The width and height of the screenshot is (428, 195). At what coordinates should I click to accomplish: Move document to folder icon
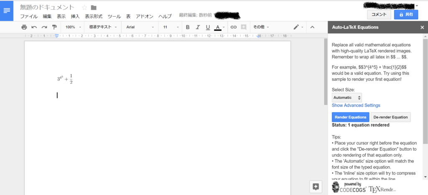(94, 8)
